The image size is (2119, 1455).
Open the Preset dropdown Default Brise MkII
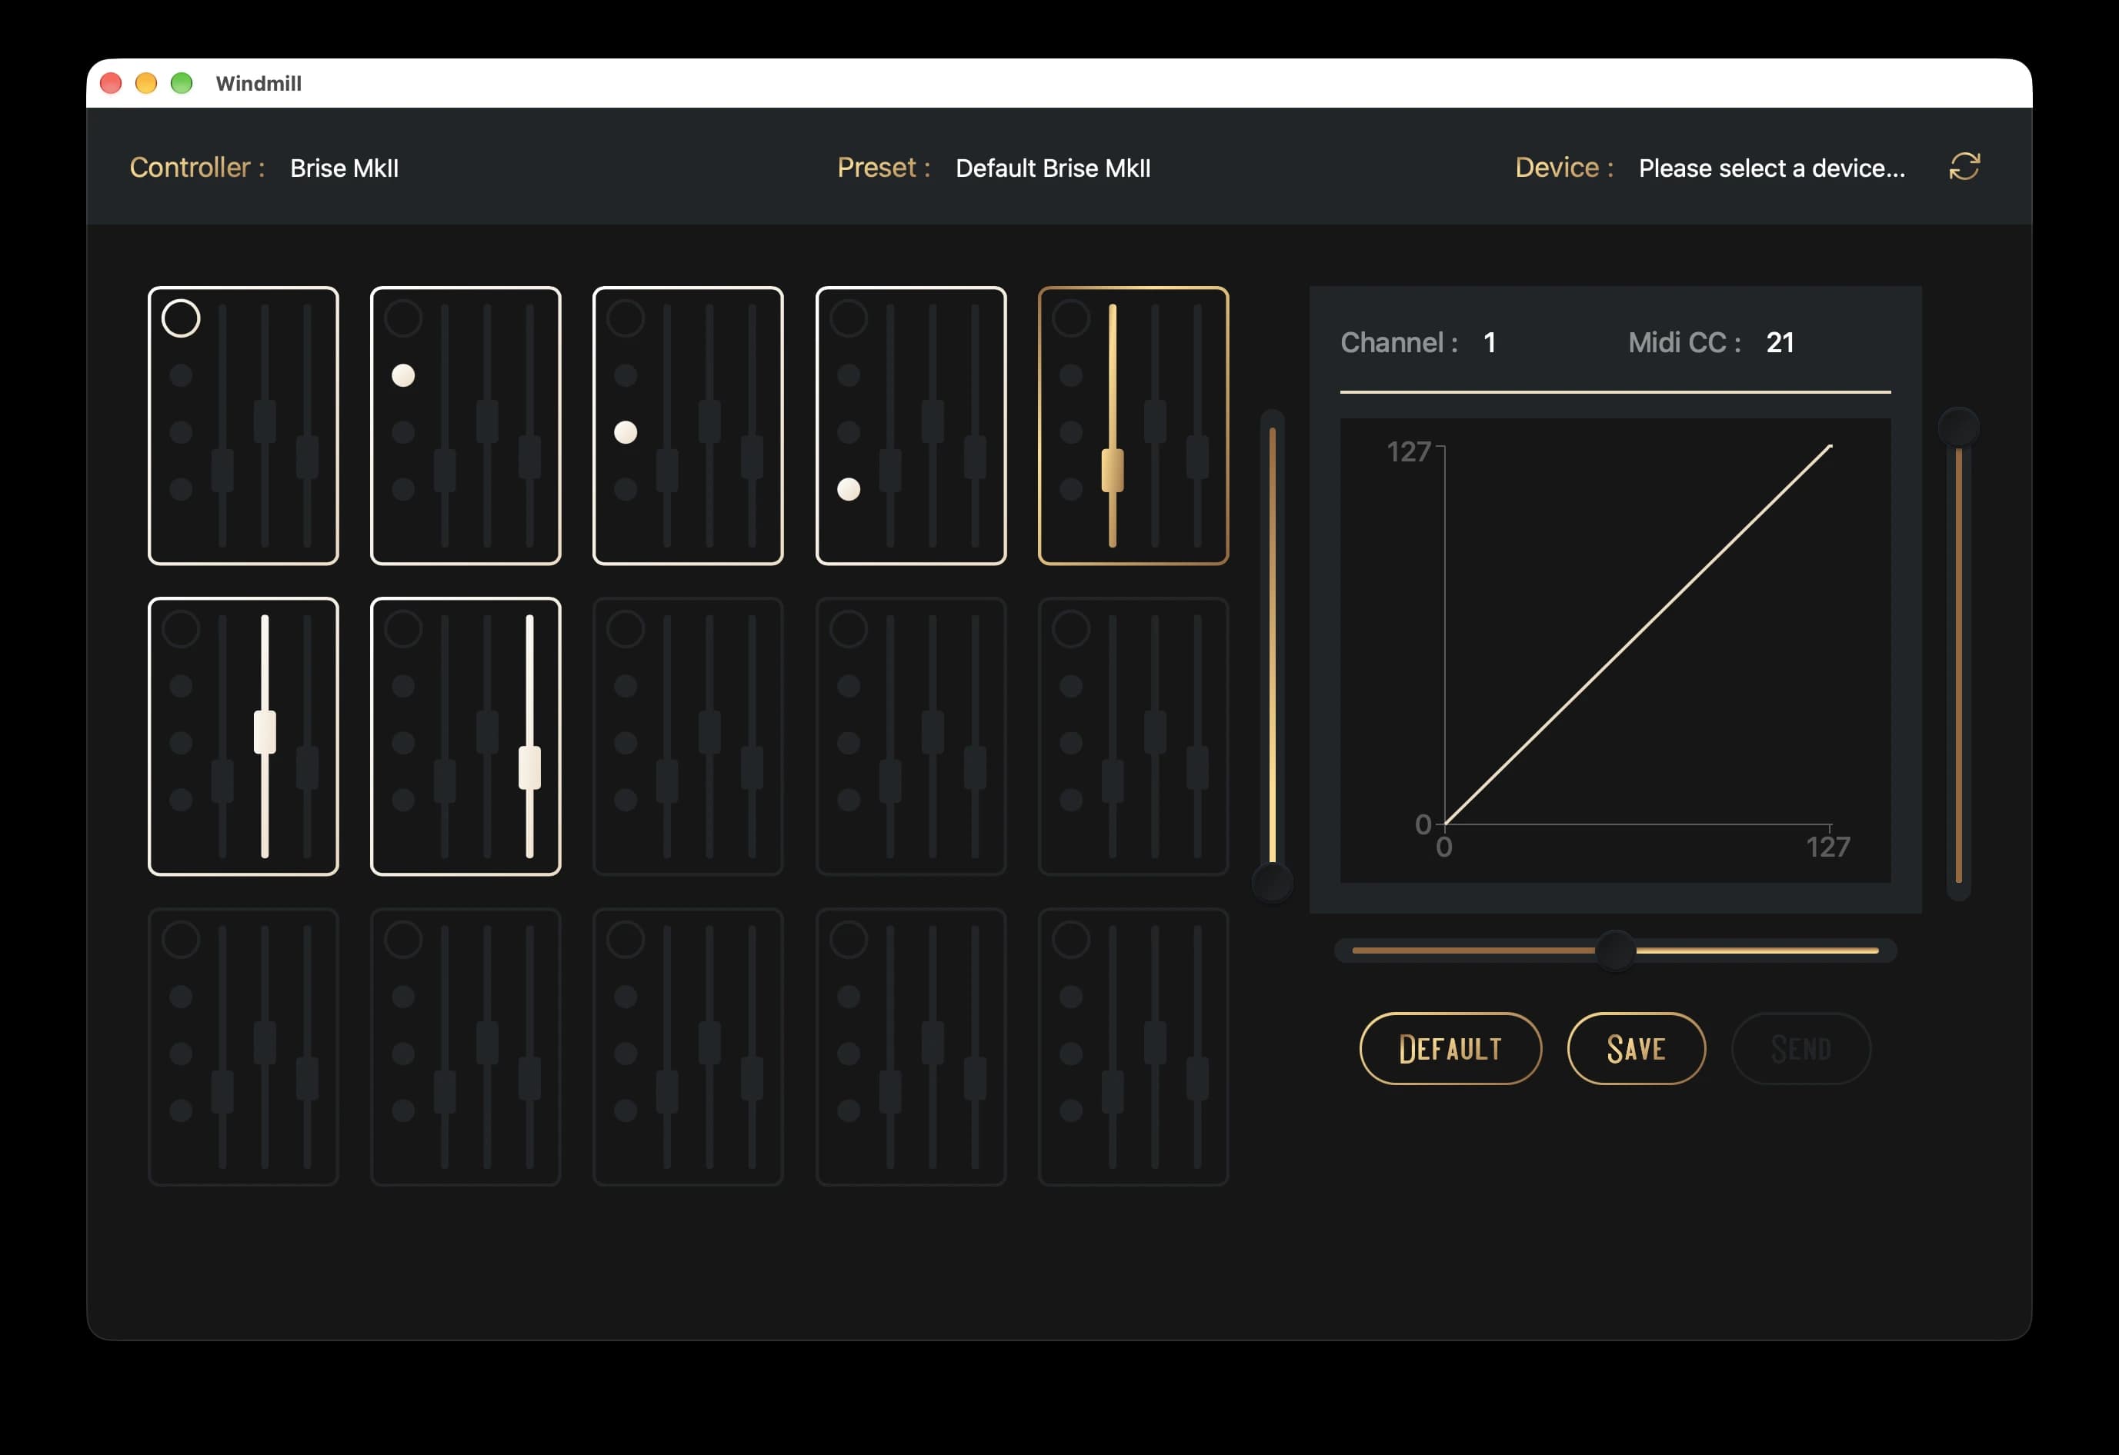point(1053,168)
